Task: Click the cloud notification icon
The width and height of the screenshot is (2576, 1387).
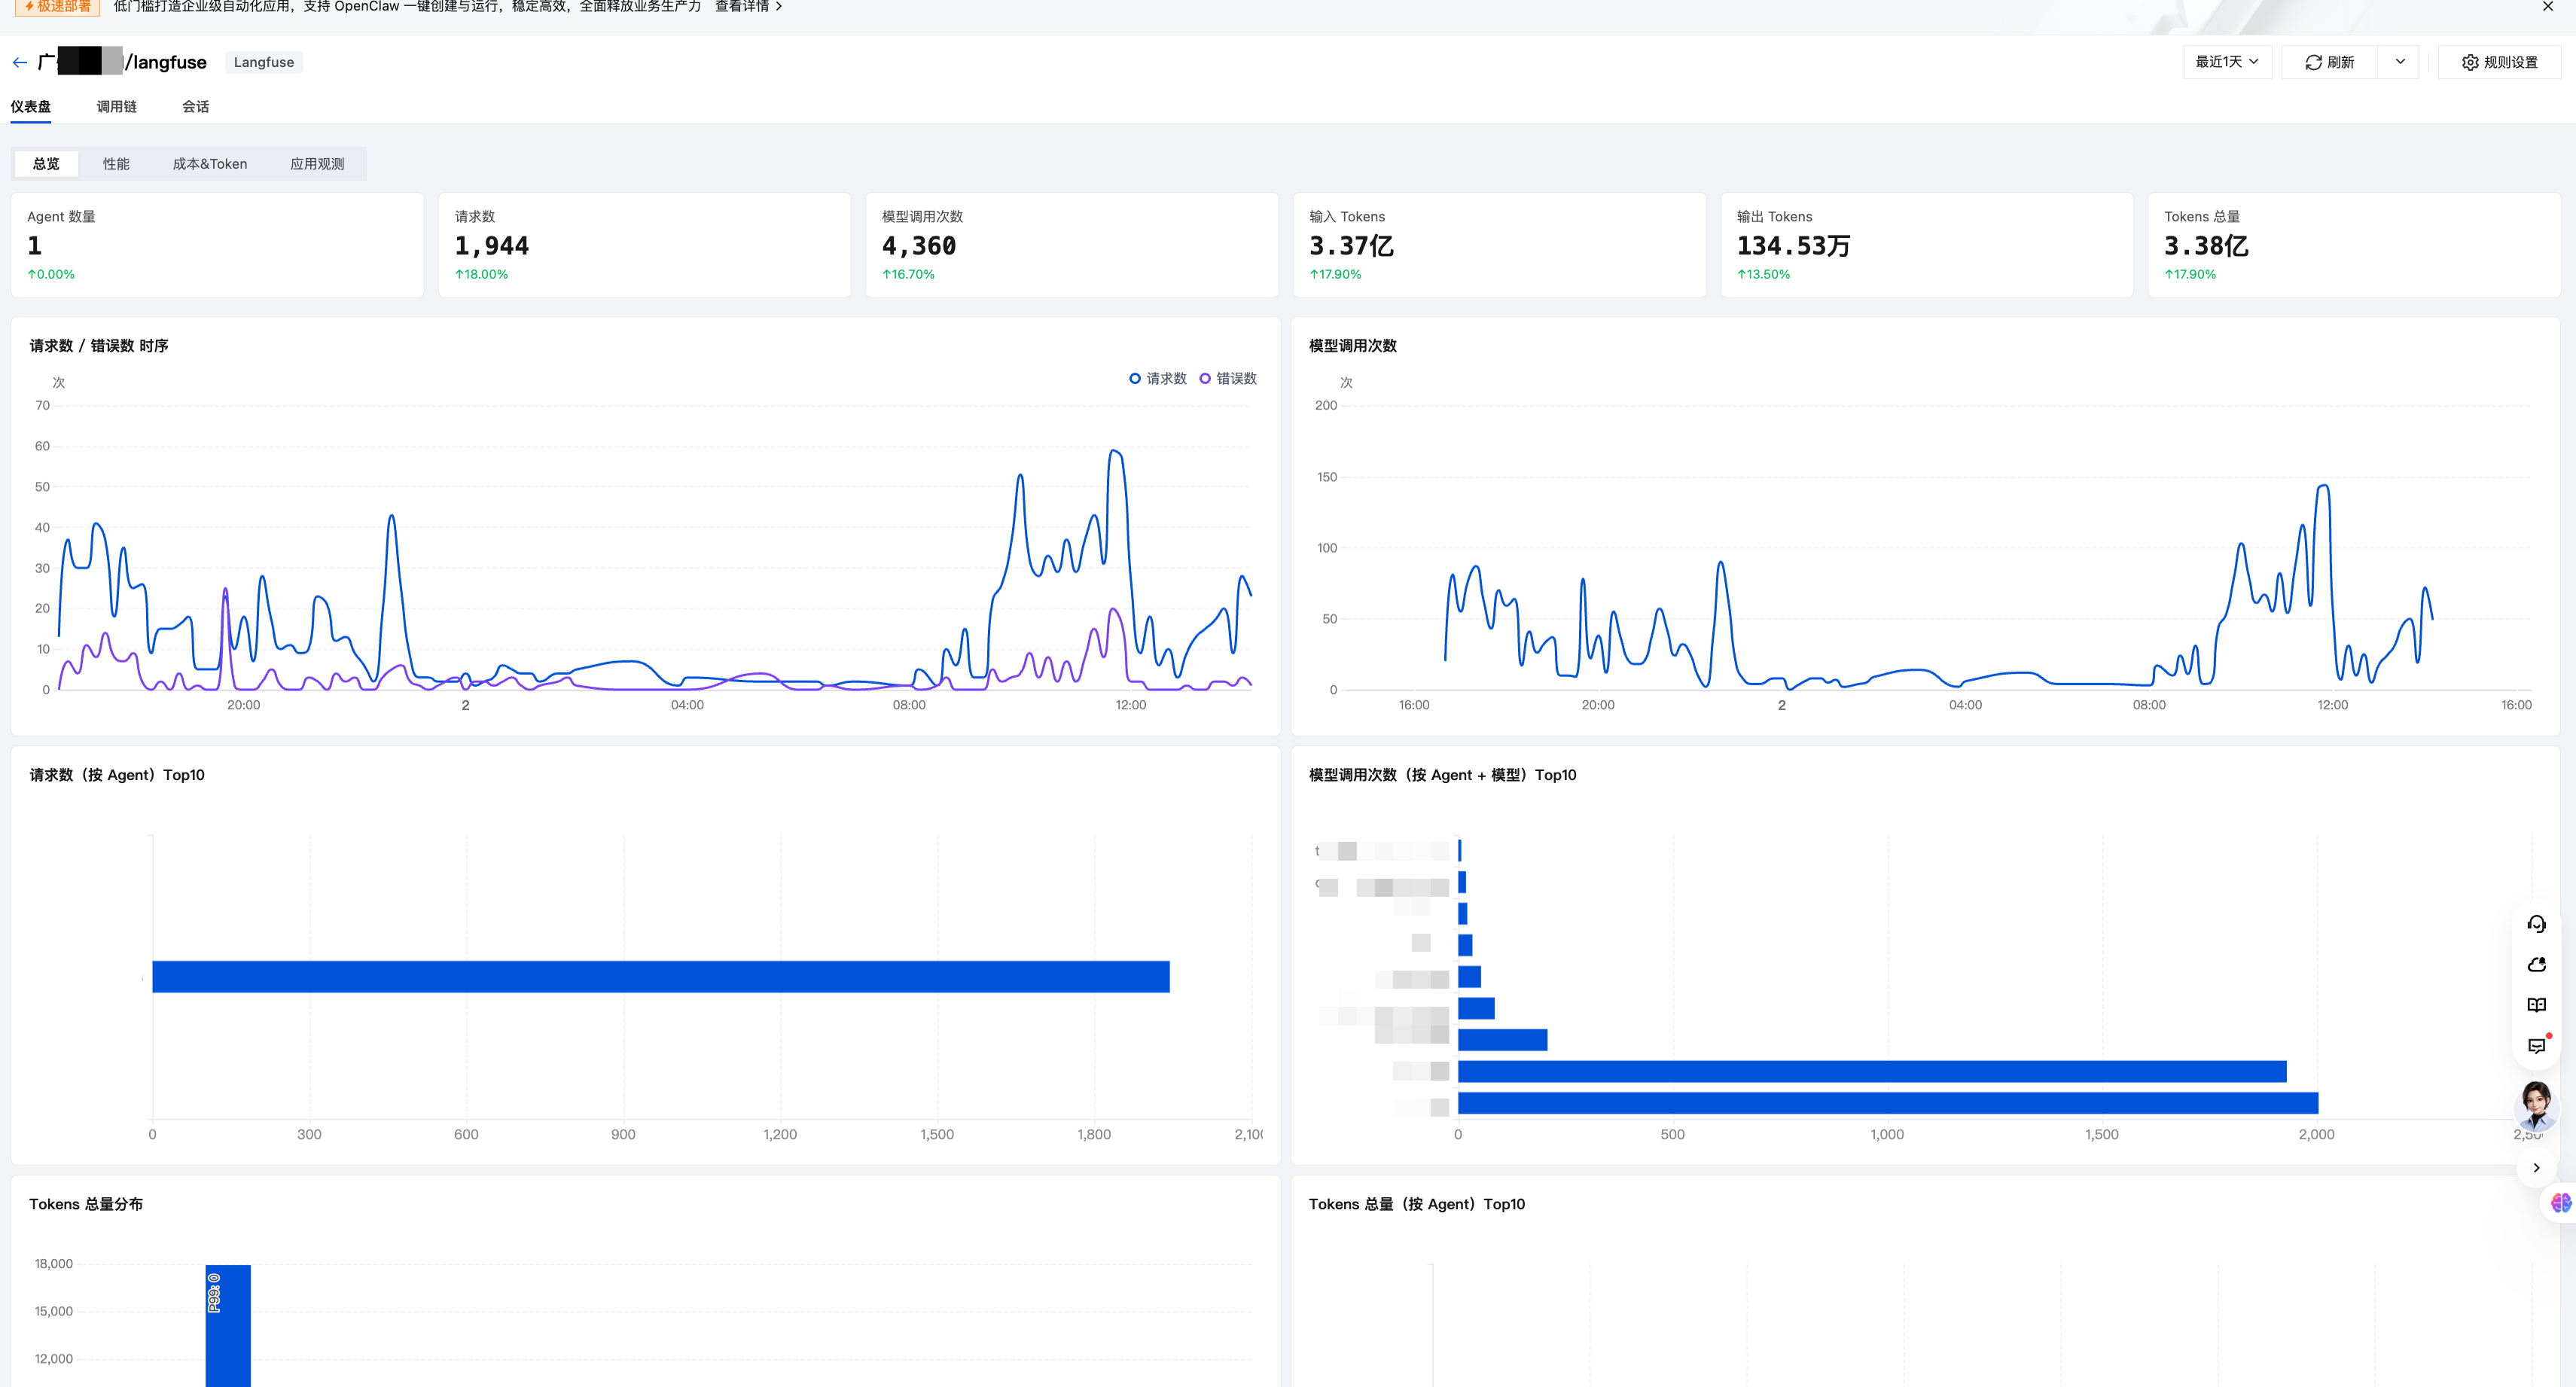Action: [x=2536, y=964]
